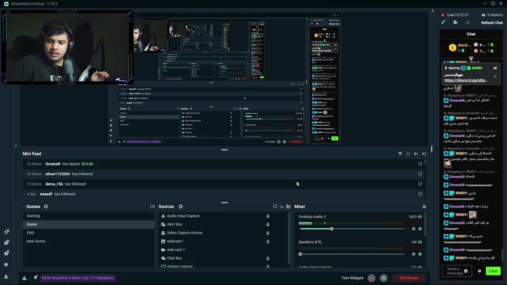Switch to the New Scene entry

coord(88,241)
